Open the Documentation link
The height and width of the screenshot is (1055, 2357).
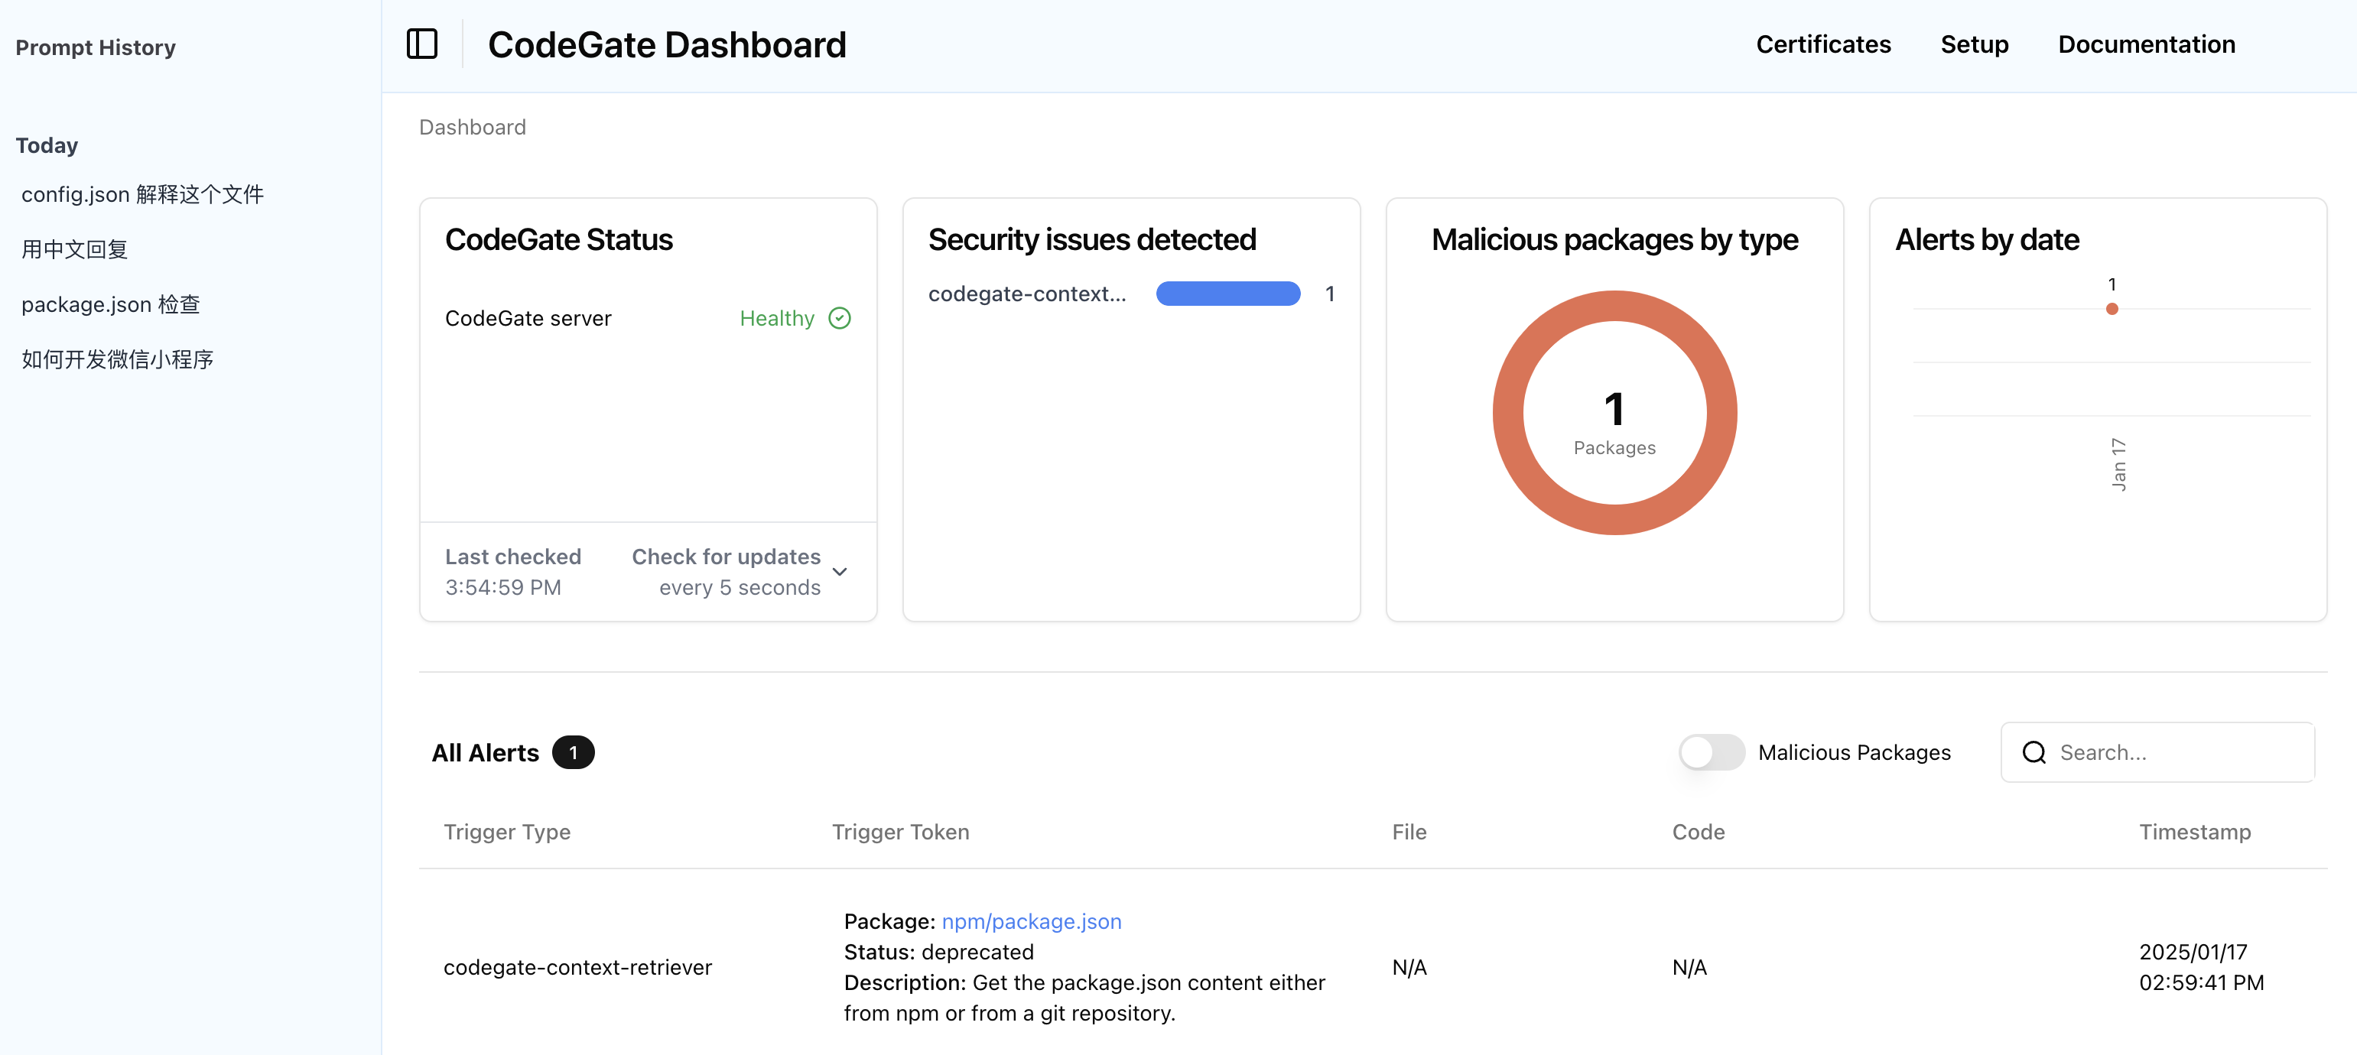[x=2146, y=44]
